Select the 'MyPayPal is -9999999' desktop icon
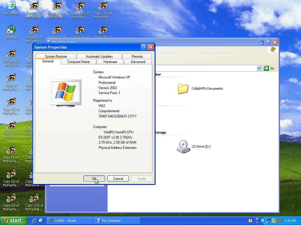This screenshot has height=225, width=301. pyautogui.click(x=11, y=58)
